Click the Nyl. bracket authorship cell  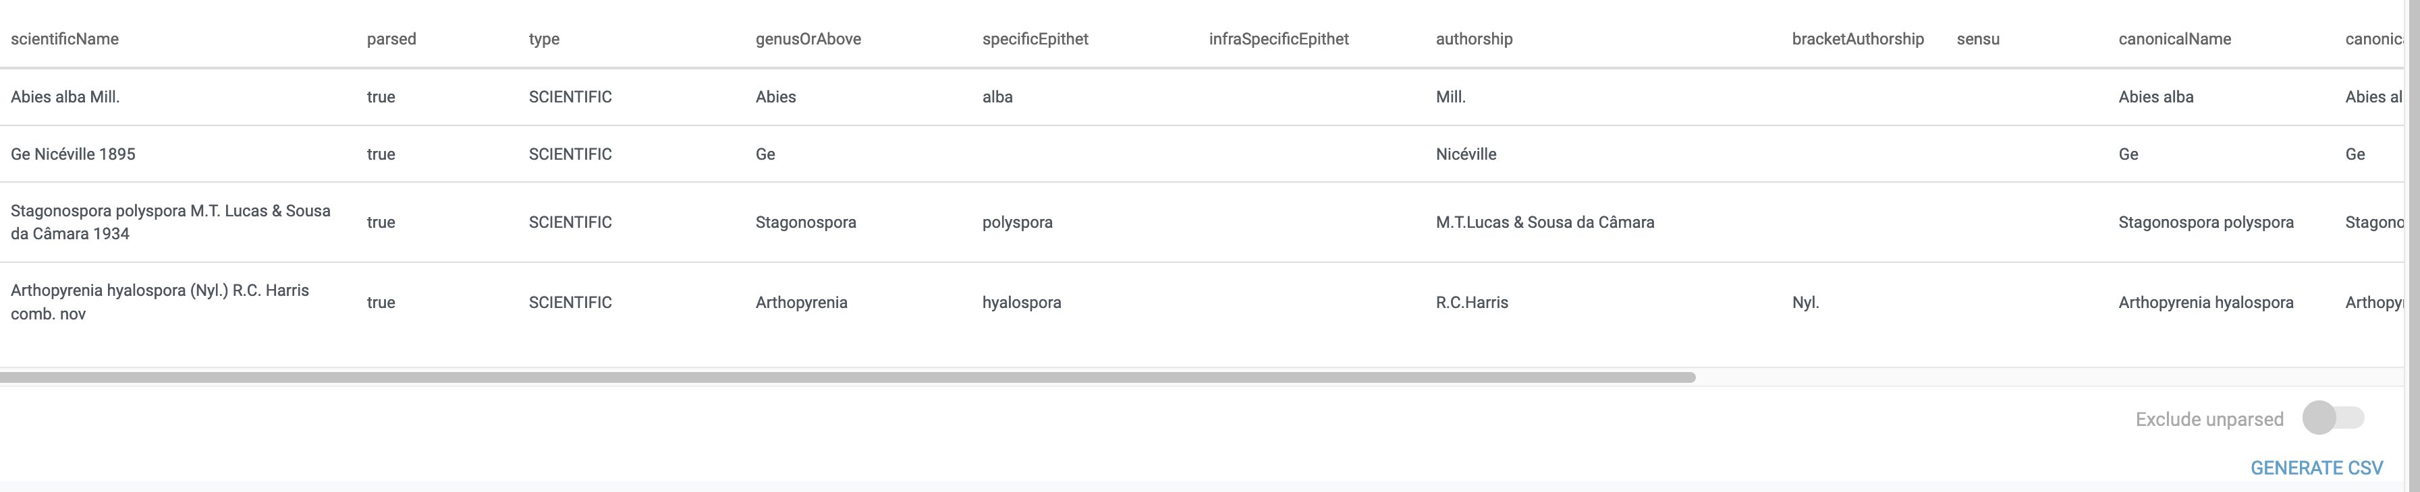click(1805, 303)
